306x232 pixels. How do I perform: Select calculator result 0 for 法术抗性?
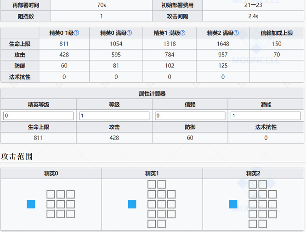pyautogui.click(x=266, y=138)
